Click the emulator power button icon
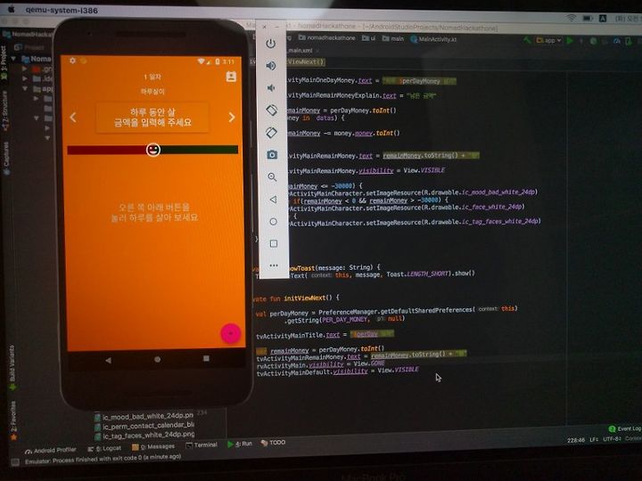The image size is (642, 481). pos(271,44)
